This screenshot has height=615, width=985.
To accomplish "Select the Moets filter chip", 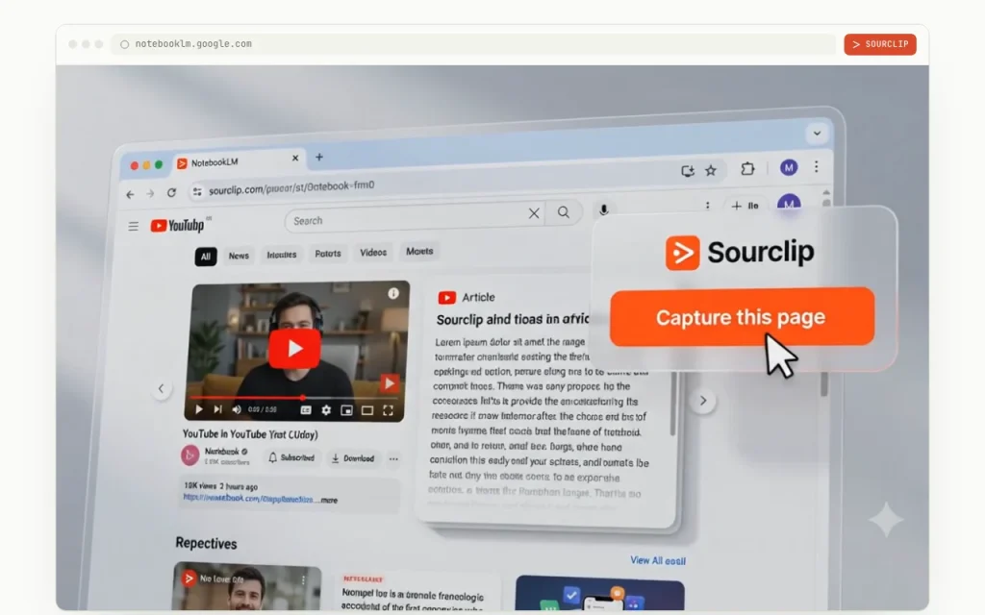I will coord(419,251).
